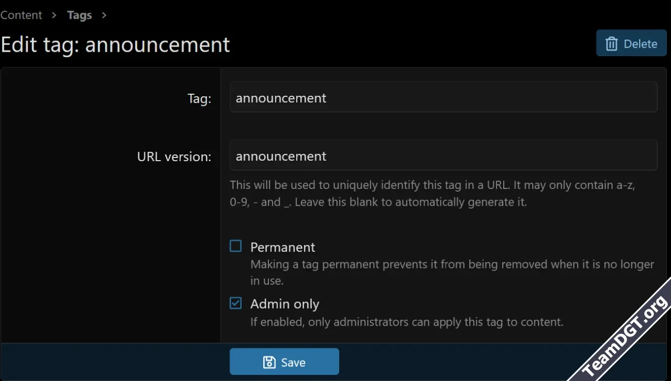Screen dimensions: 671x381
Task: Click the checked Admin only checkbox icon
Action: point(235,302)
